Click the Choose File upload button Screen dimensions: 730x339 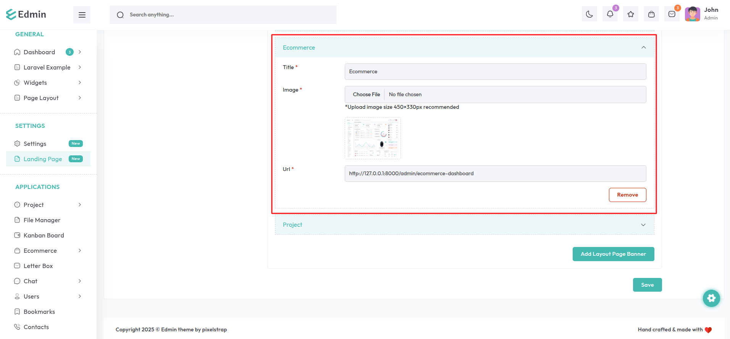coord(366,94)
